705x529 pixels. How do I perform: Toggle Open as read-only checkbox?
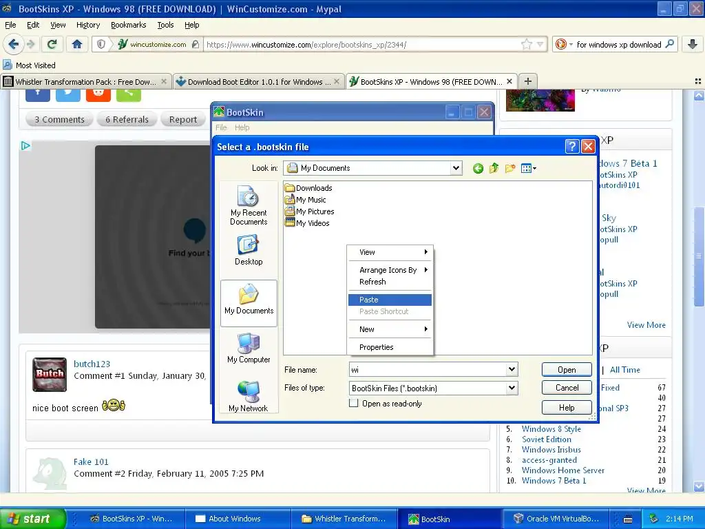(354, 404)
